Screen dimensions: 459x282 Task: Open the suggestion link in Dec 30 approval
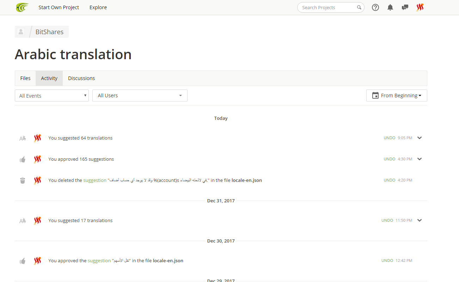(99, 260)
